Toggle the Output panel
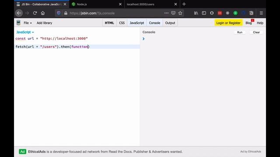Screen dimensions: 280x157 click(x=170, y=23)
